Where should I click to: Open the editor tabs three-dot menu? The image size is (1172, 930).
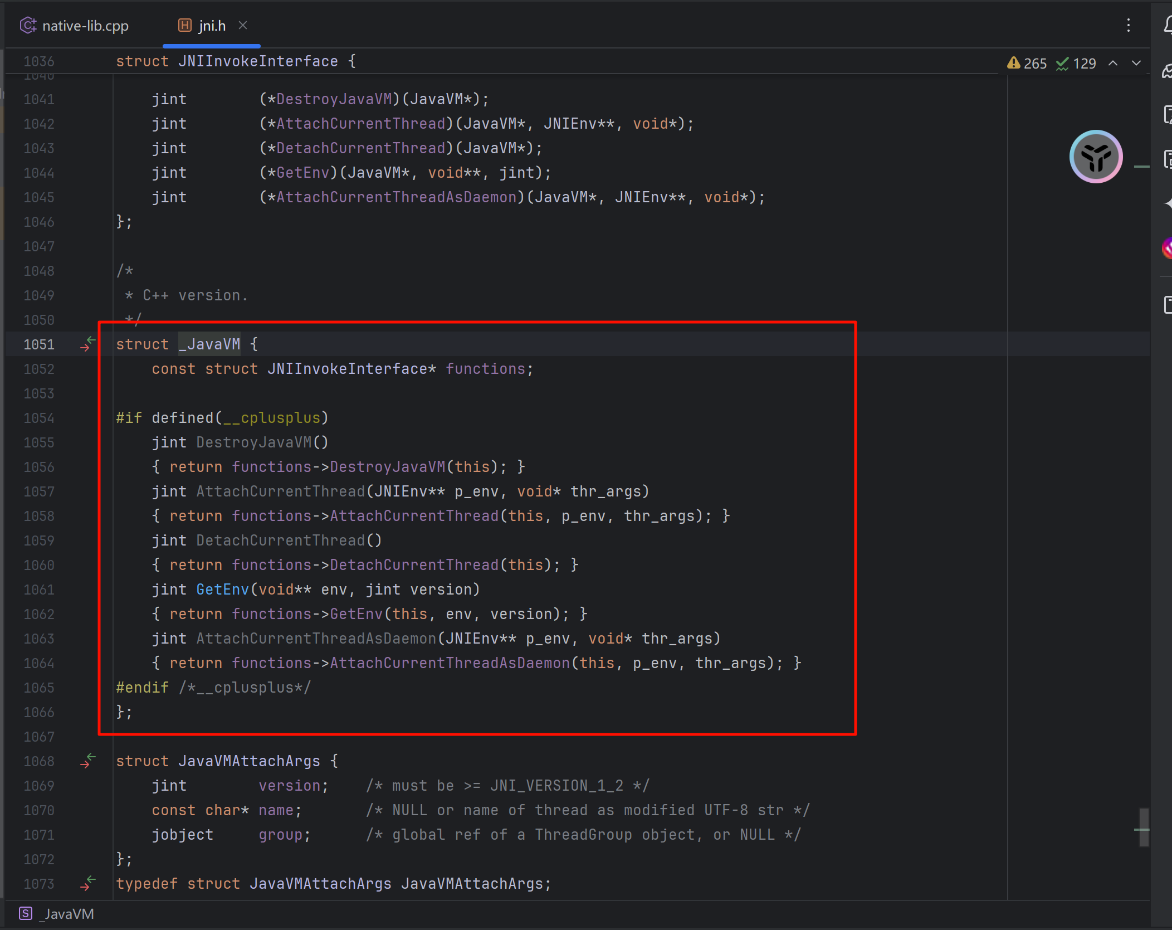(x=1129, y=26)
